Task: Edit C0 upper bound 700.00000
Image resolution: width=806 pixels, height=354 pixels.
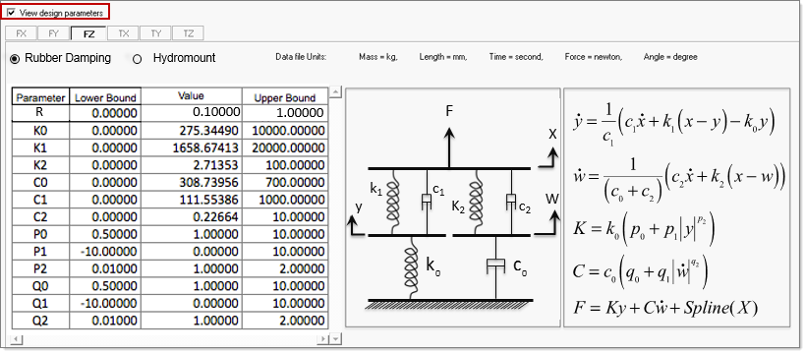Action: 284,183
